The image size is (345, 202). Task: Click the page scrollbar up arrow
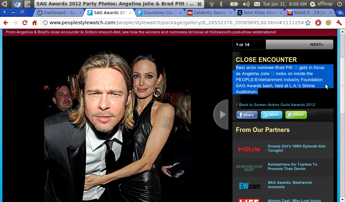coord(342,31)
